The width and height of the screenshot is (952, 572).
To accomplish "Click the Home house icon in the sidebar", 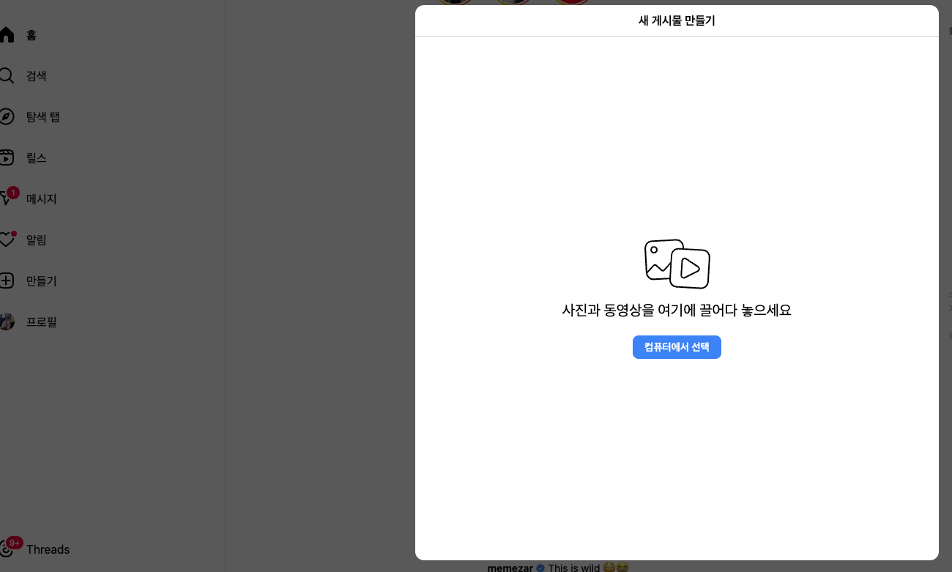I will (x=6, y=34).
